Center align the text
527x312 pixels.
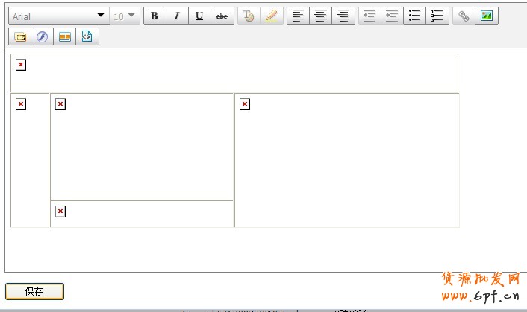point(320,16)
